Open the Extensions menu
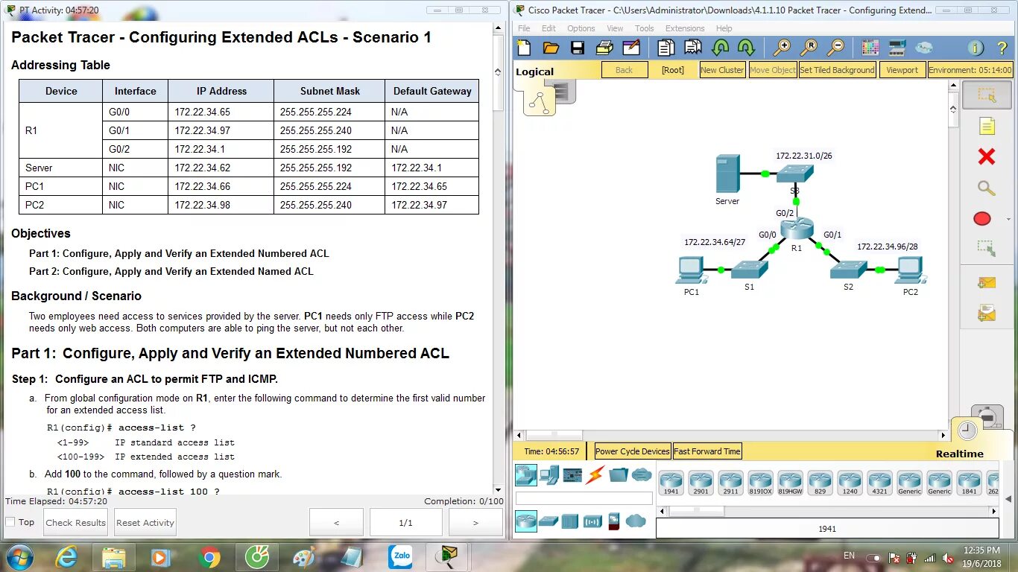Viewport: 1018px width, 572px height. click(x=685, y=28)
